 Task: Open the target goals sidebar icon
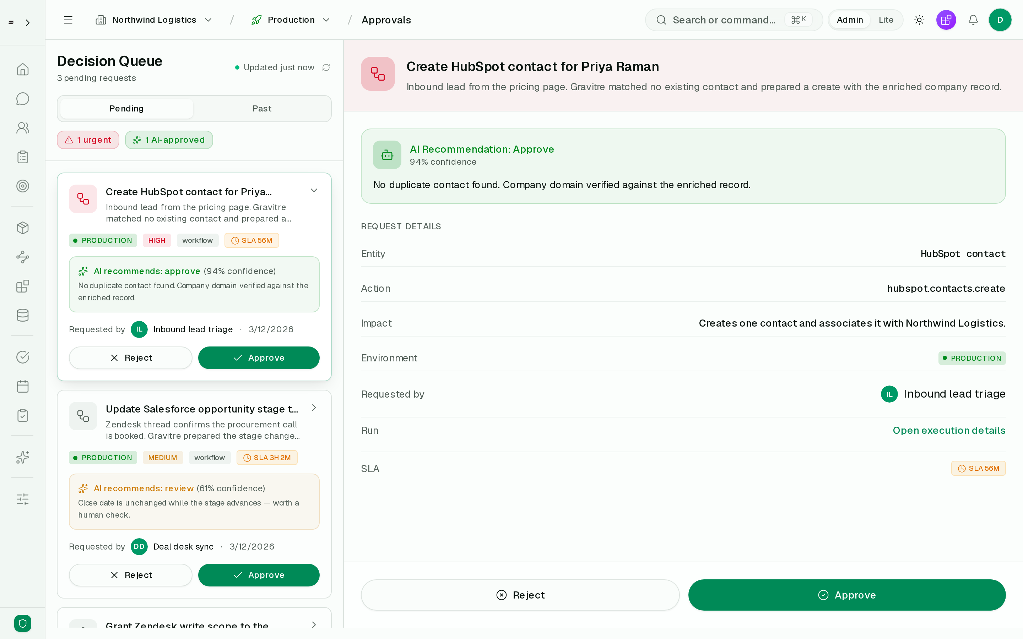(x=22, y=186)
